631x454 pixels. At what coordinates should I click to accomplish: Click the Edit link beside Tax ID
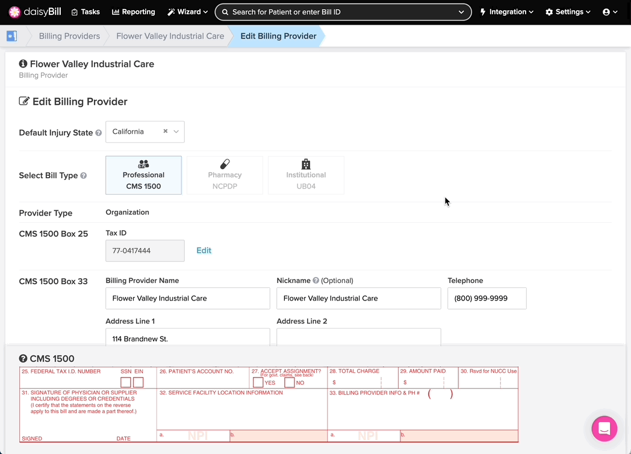click(x=204, y=250)
